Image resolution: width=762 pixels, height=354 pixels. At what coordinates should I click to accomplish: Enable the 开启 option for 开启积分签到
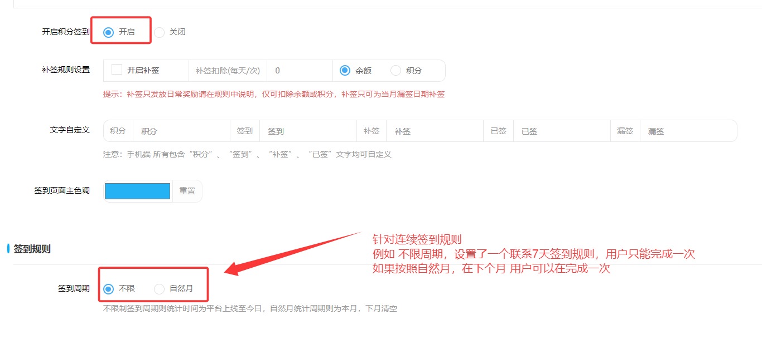109,32
